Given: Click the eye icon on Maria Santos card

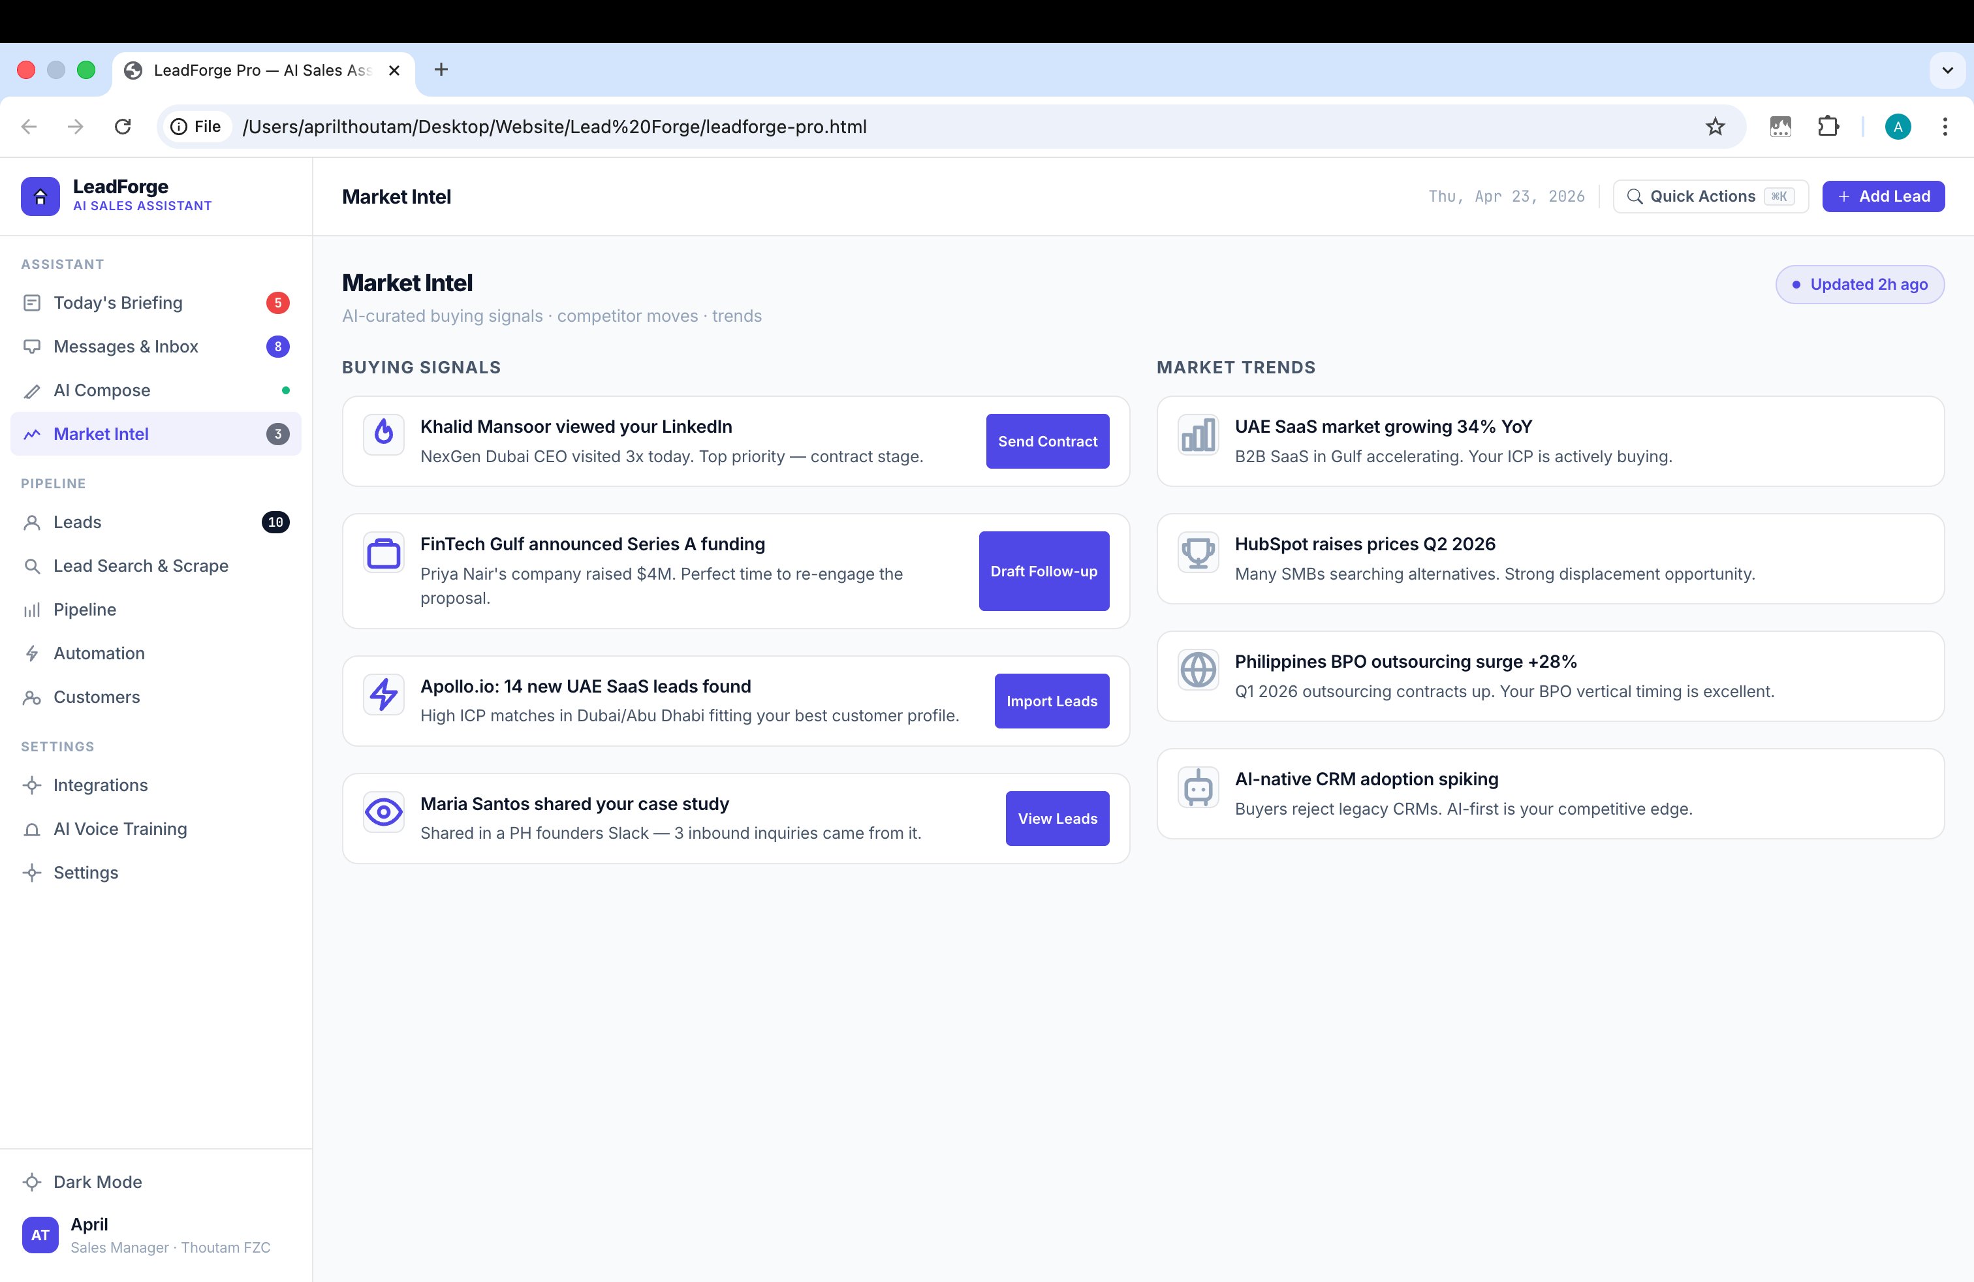Looking at the screenshot, I should coord(383,812).
